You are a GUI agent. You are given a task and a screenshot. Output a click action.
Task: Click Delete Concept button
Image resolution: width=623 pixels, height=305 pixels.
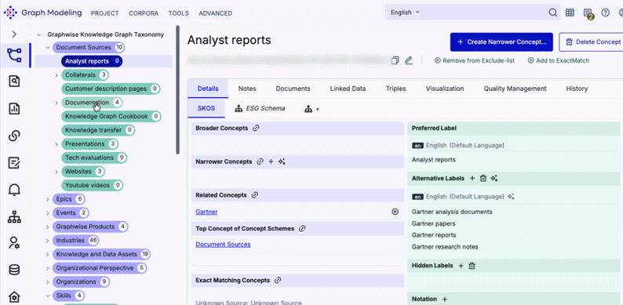click(591, 42)
